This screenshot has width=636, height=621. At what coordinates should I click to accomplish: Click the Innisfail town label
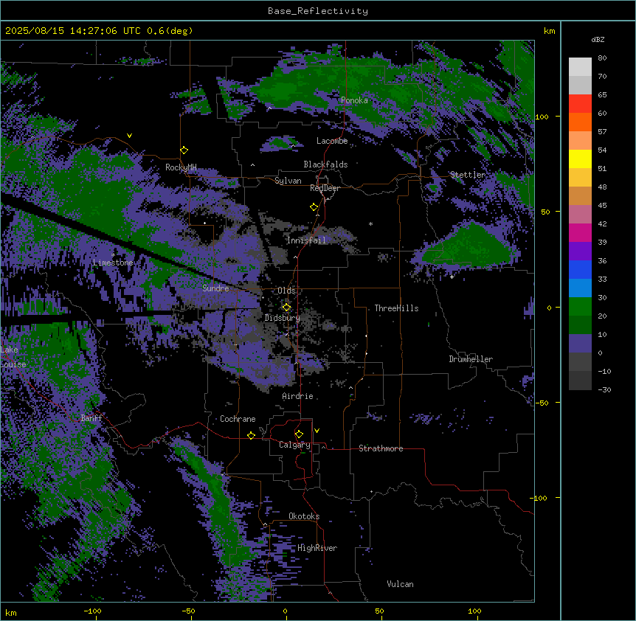pyautogui.click(x=306, y=240)
